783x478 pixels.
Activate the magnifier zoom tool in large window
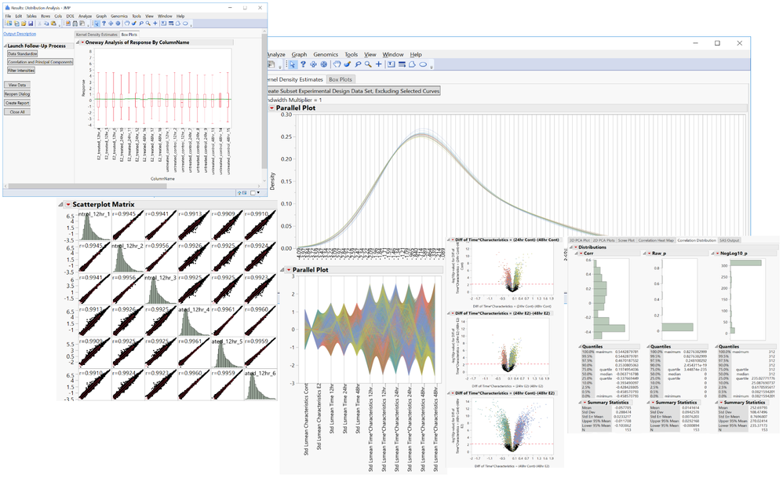pos(368,64)
